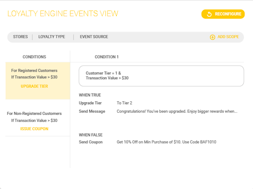Select the 10% Off coupon description text
253x189 pixels.
[166, 142]
